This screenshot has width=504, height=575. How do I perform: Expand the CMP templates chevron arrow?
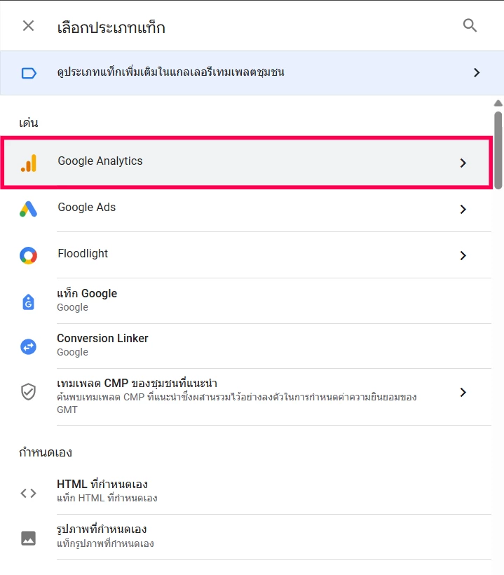coord(463,392)
